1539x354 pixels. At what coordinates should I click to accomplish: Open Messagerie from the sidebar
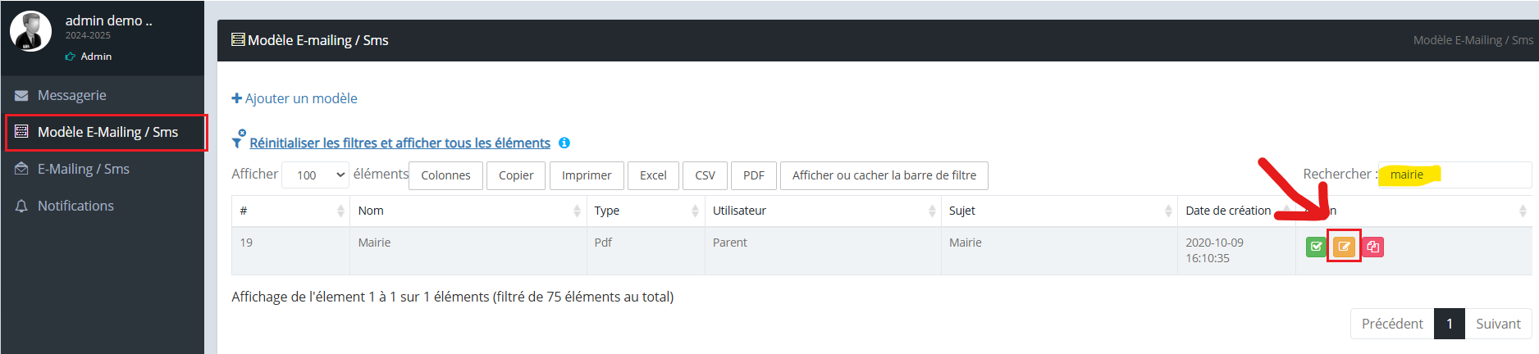click(x=72, y=95)
